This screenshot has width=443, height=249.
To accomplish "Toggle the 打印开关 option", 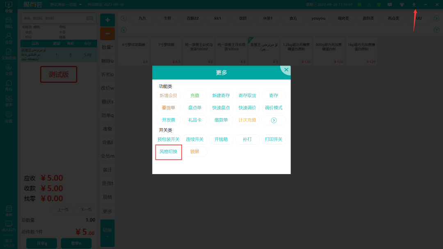I will click(x=274, y=139).
